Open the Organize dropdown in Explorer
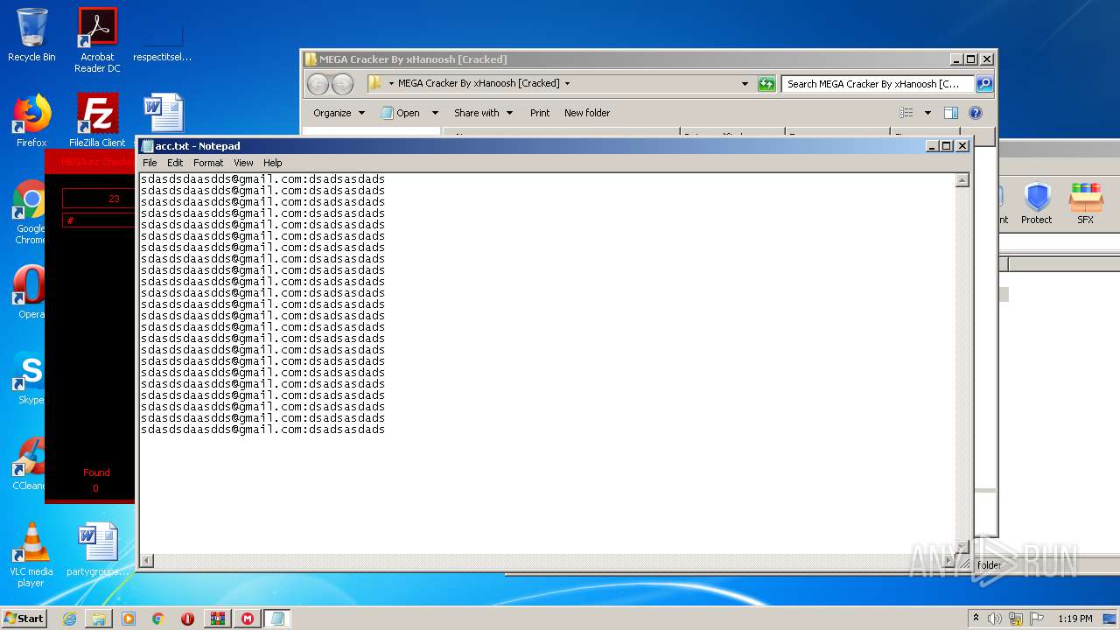The image size is (1120, 630). (x=339, y=113)
